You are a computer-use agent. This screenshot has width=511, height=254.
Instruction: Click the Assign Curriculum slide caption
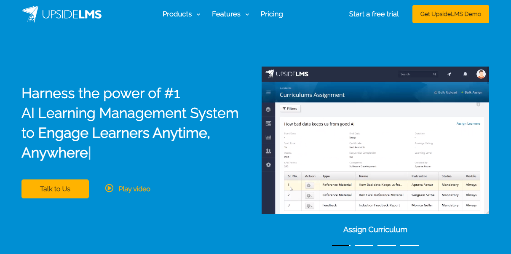click(x=375, y=230)
